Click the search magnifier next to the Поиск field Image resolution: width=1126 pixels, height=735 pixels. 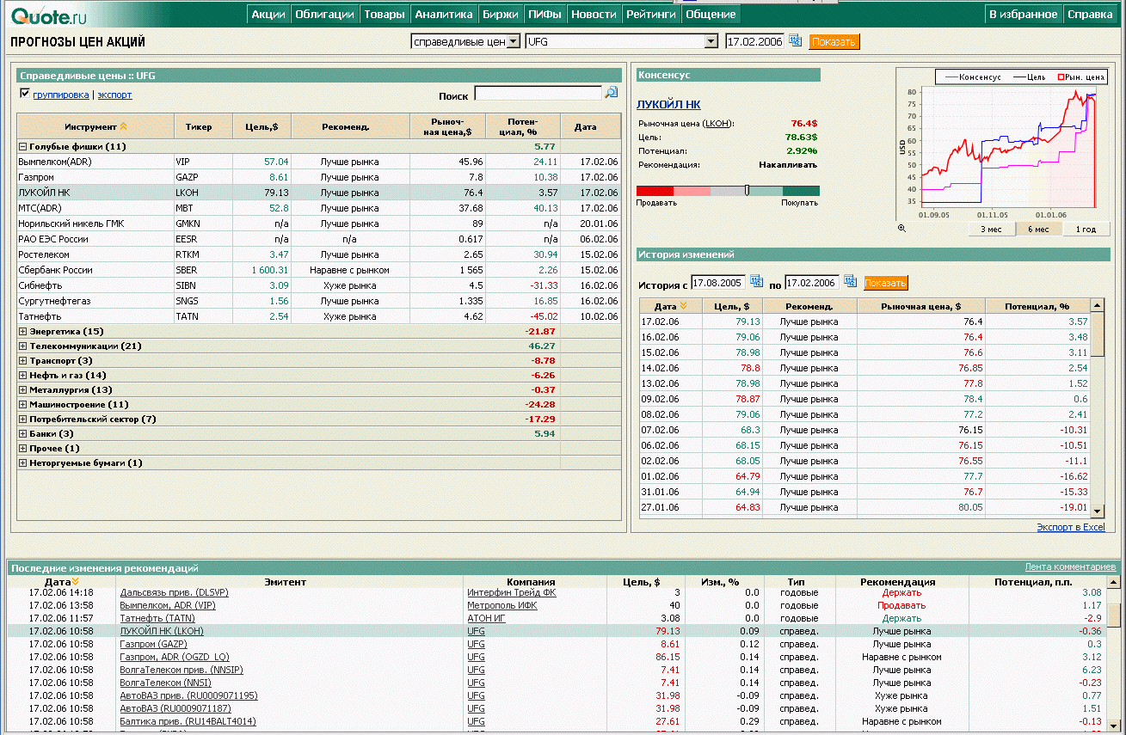(611, 92)
